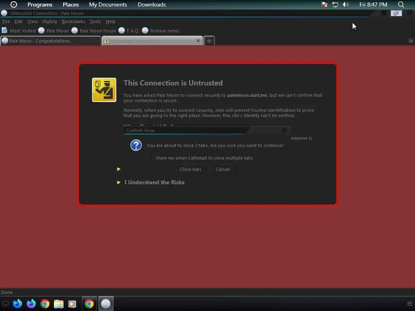Click the show desktop icon in taskbar
415x311 pixels.
click(5, 304)
